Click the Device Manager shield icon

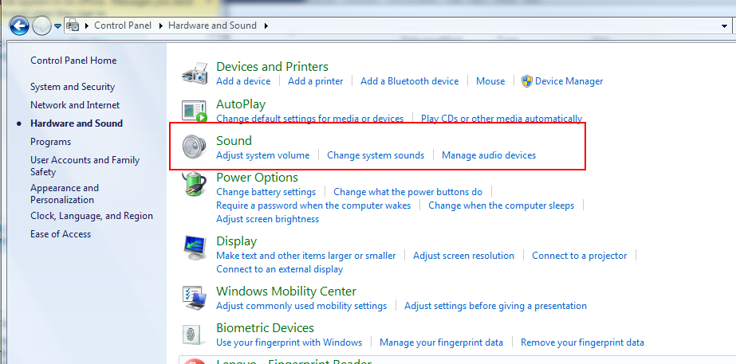pyautogui.click(x=527, y=81)
